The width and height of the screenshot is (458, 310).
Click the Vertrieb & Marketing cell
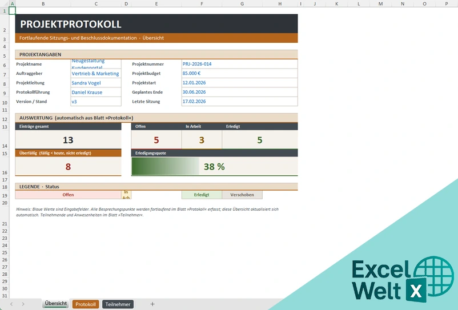click(96, 74)
